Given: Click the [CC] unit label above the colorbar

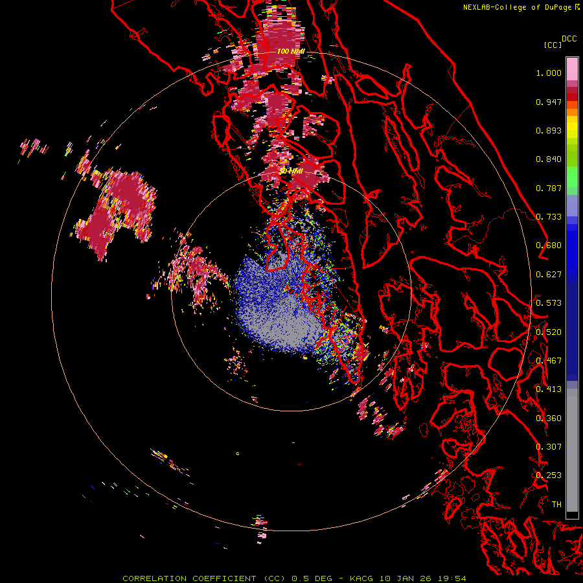Looking at the screenshot, I should pyautogui.click(x=553, y=45).
